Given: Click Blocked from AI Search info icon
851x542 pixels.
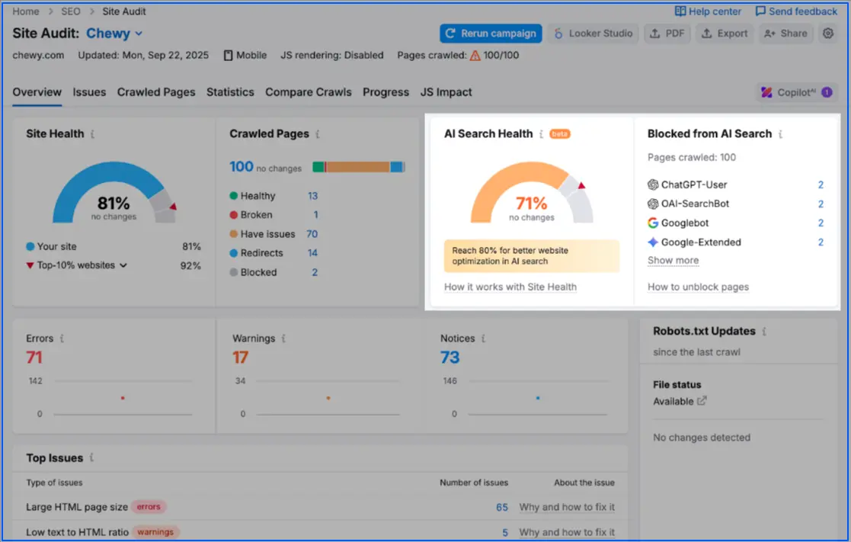Looking at the screenshot, I should pyautogui.click(x=780, y=134).
